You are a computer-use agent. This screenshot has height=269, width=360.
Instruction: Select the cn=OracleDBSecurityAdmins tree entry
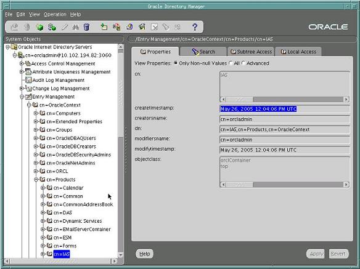coord(79,155)
